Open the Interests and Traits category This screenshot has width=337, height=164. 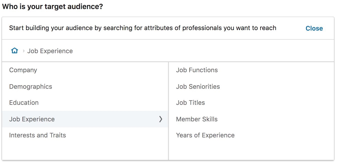click(x=37, y=135)
